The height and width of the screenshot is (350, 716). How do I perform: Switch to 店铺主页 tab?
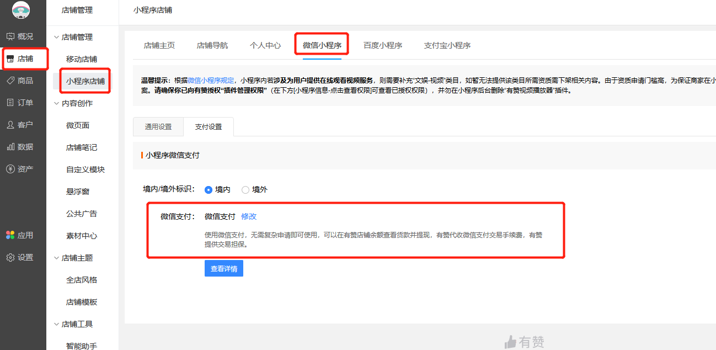pos(159,45)
